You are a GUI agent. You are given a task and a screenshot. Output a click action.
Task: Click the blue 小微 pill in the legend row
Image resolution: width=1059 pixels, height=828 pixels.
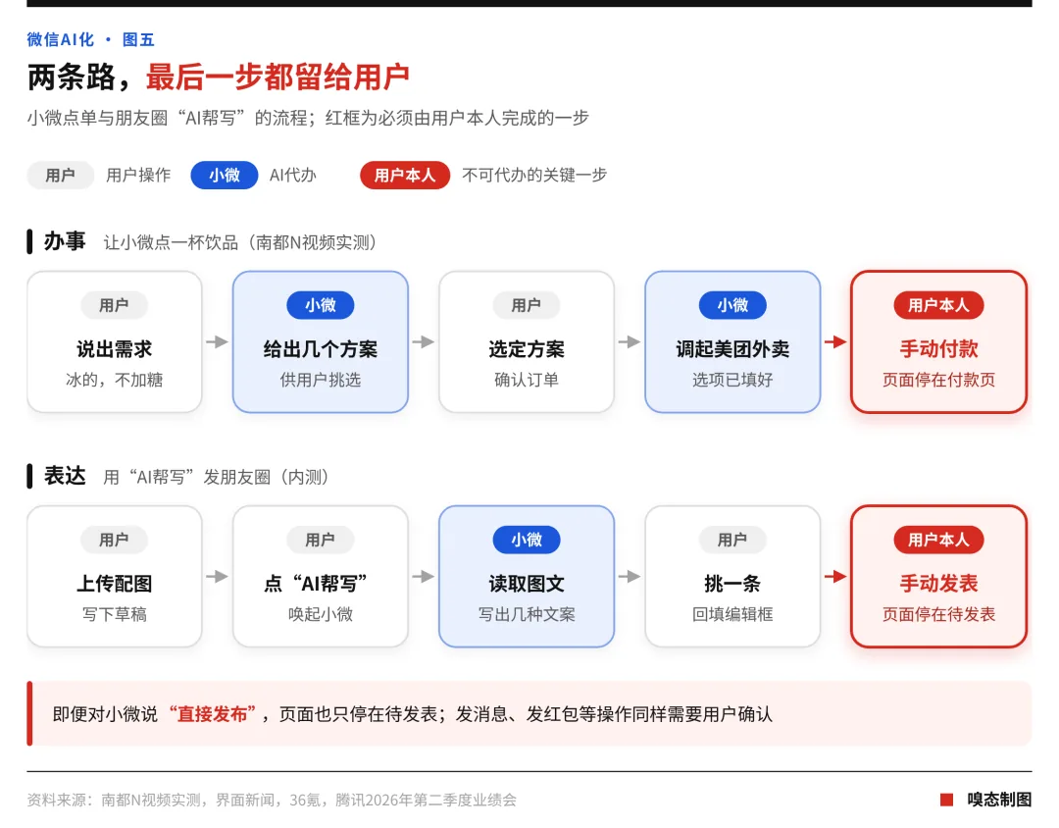point(225,176)
